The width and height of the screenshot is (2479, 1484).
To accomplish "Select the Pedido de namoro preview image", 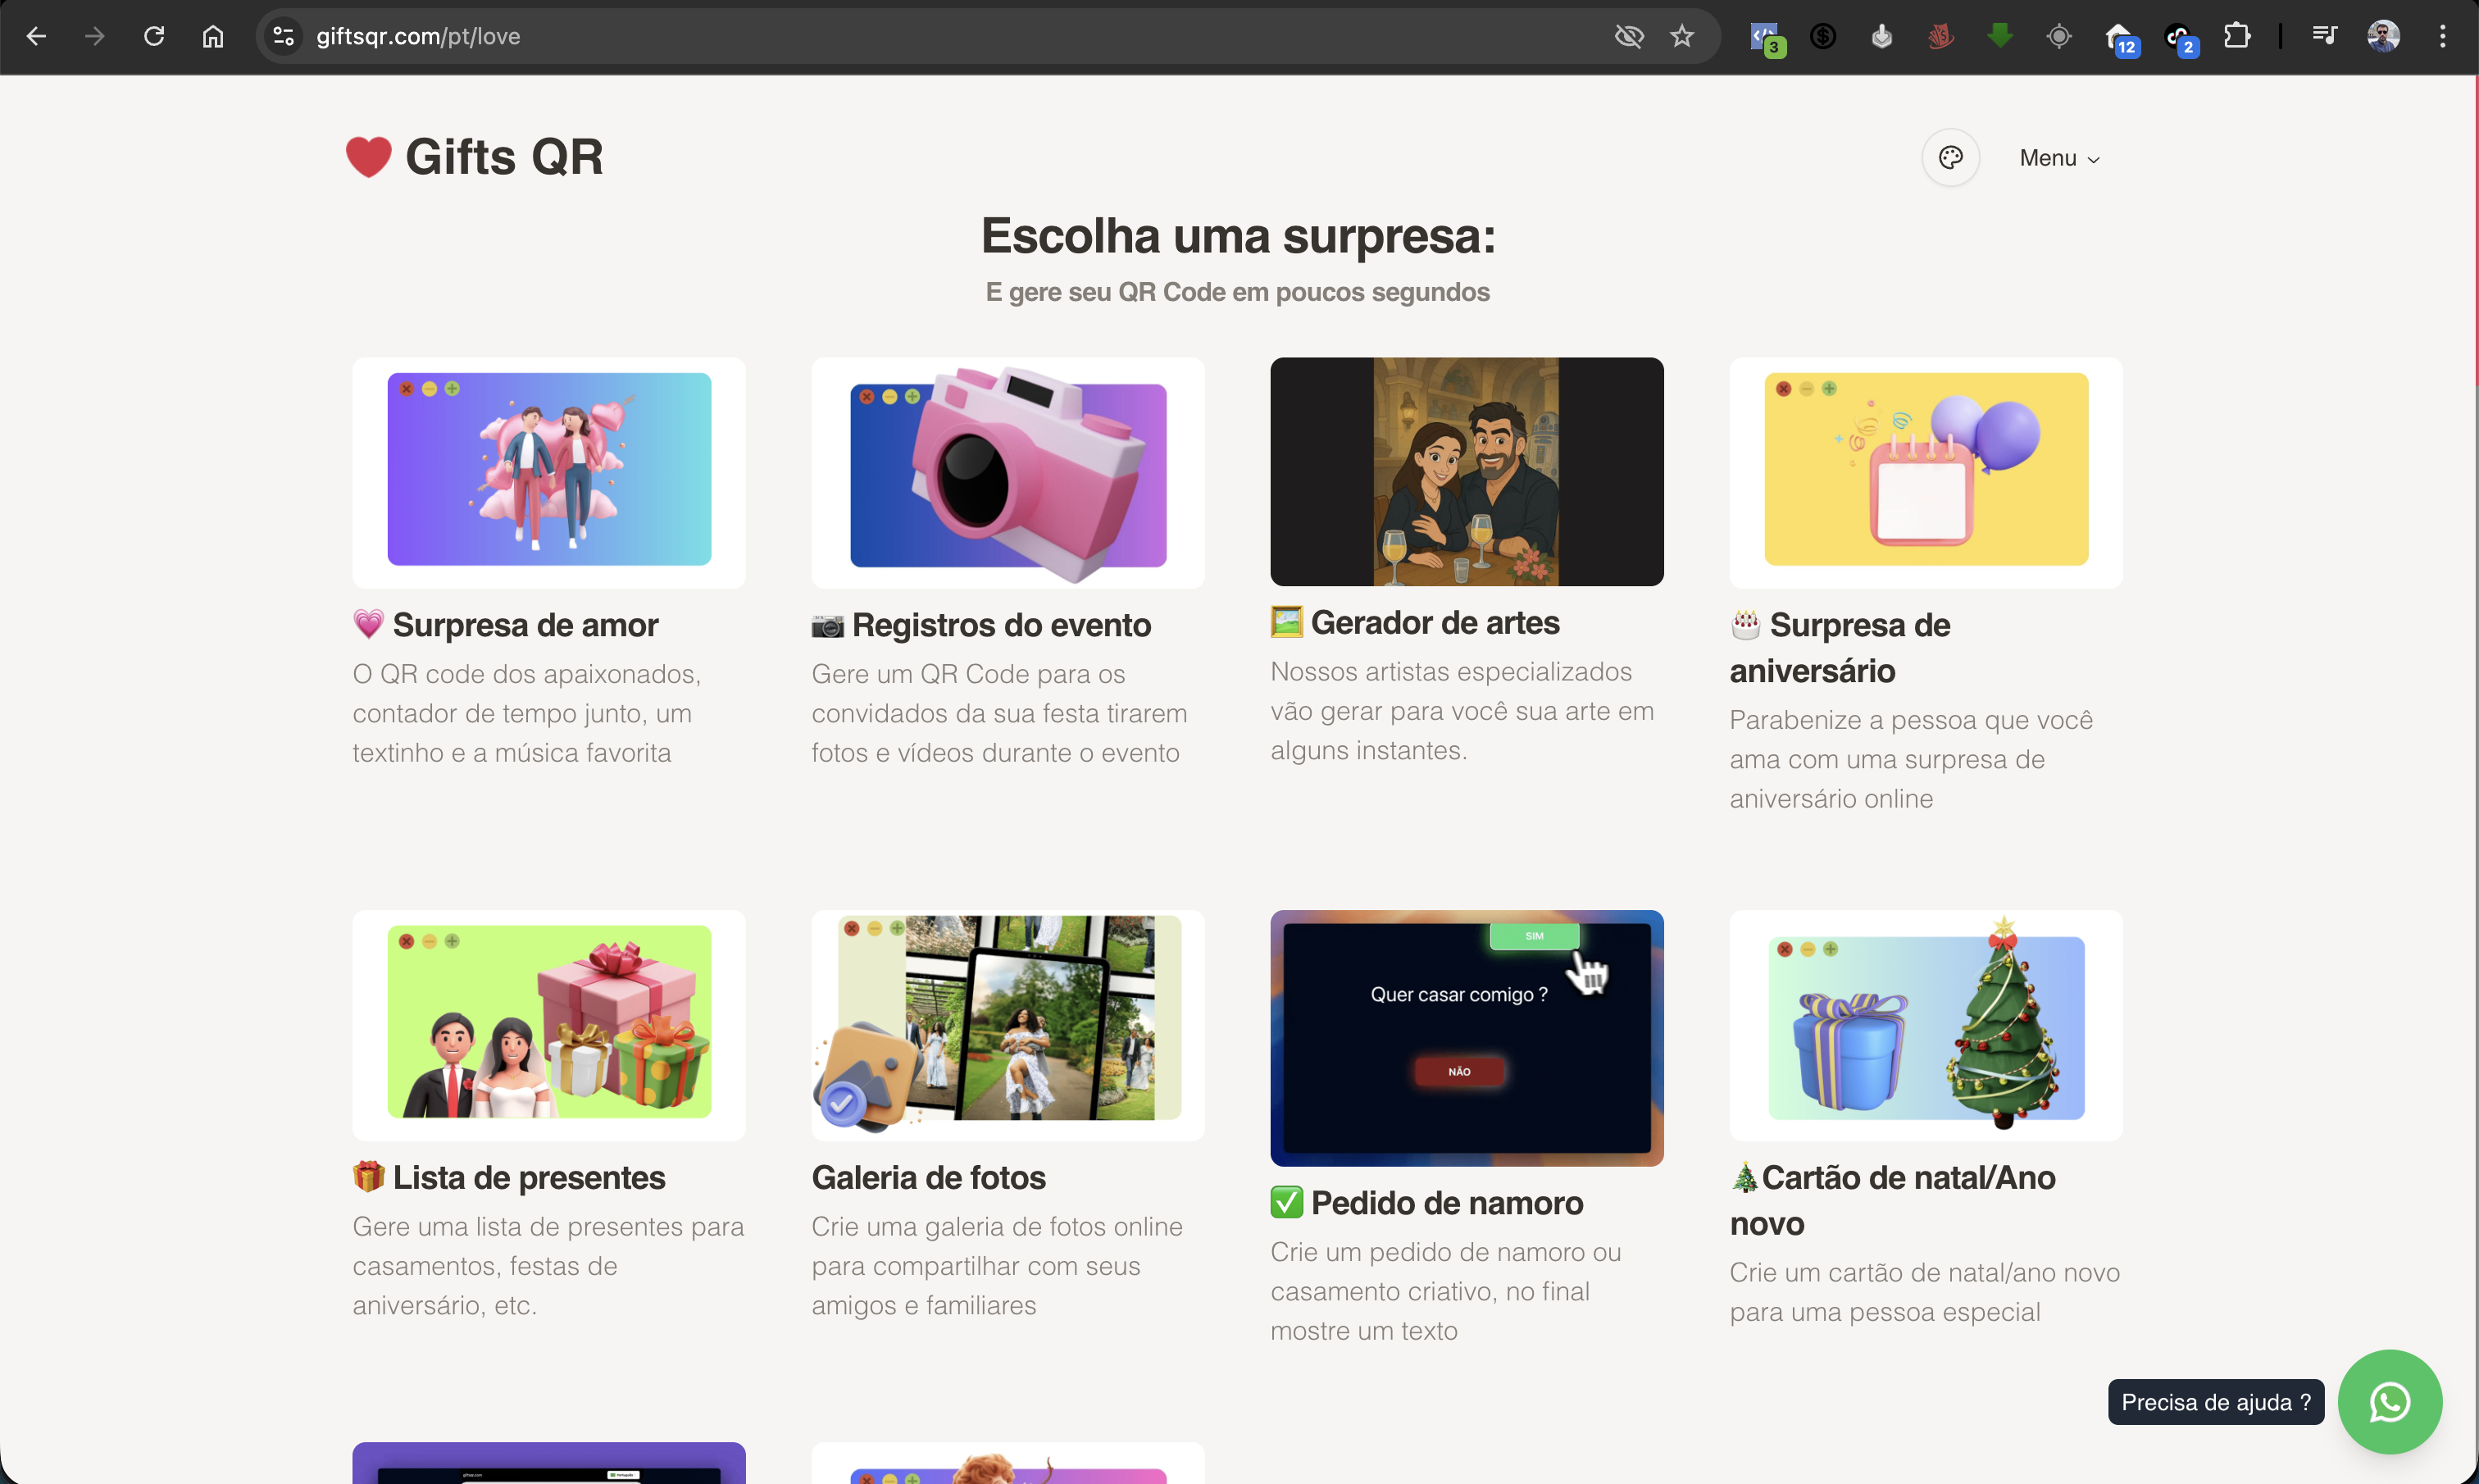I will 1467,1037.
